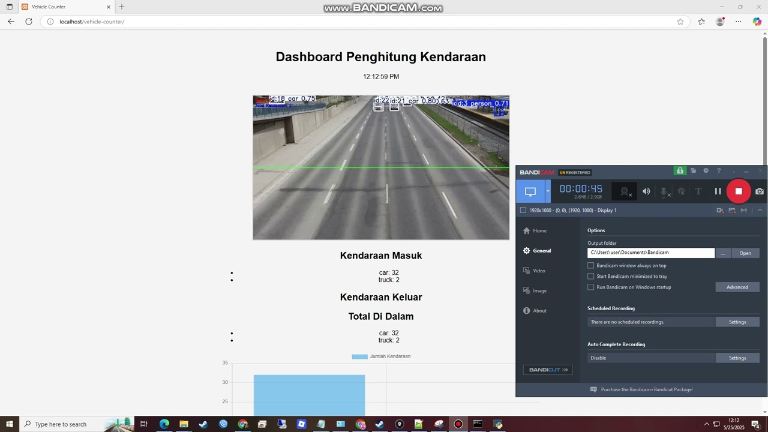The height and width of the screenshot is (432, 768).
Task: Click the vehicle detection video feed
Action: tap(381, 167)
